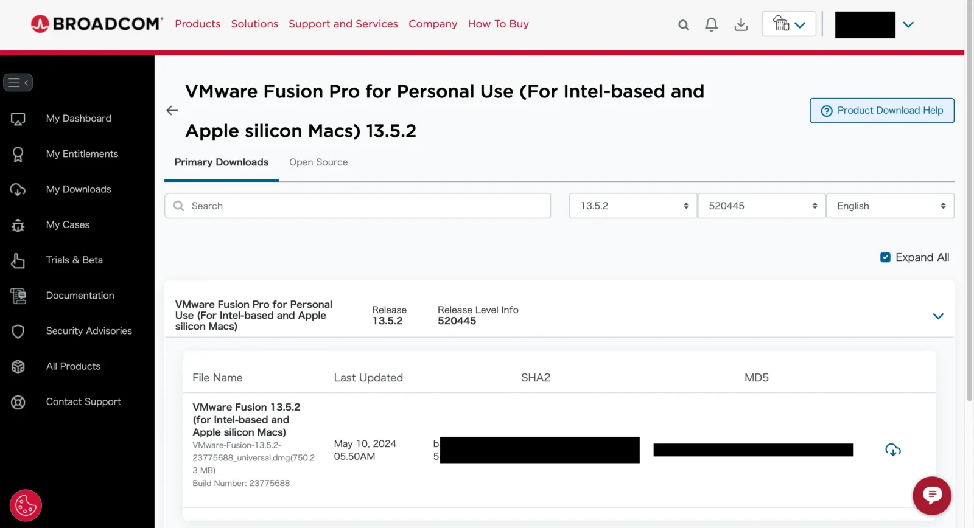Click the Security Advisories shield icon
The height and width of the screenshot is (528, 974).
click(18, 332)
